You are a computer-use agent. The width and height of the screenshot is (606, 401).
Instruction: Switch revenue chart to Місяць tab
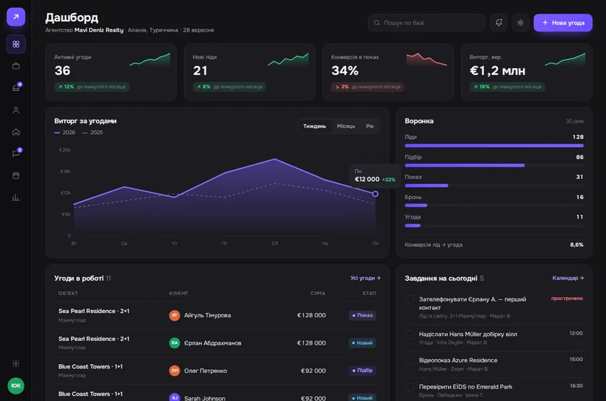coord(346,126)
